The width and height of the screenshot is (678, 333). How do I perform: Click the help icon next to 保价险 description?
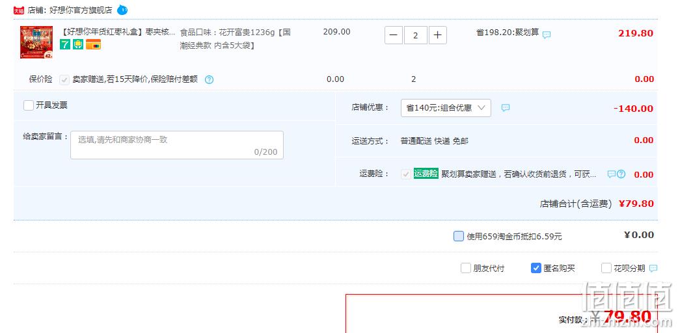pyautogui.click(x=210, y=79)
